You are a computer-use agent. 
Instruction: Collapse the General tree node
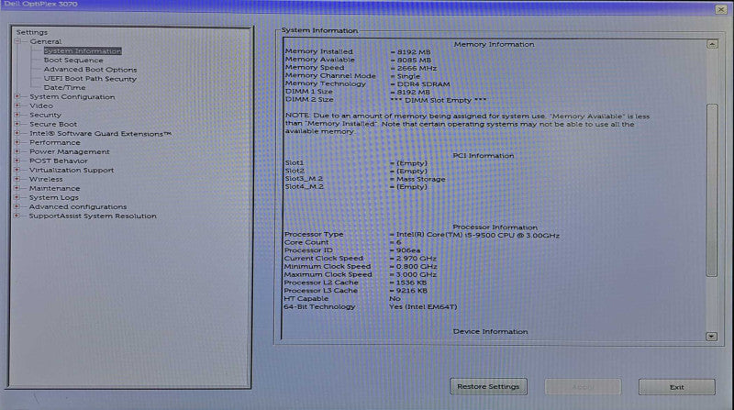pyautogui.click(x=17, y=41)
